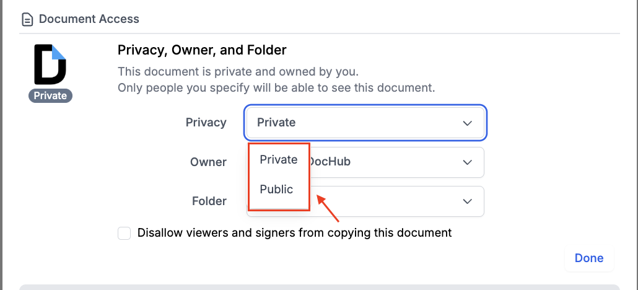The image size is (638, 290).
Task: Click the Privacy field label
Action: click(206, 123)
